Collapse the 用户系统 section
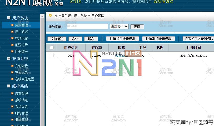 coord(9,18)
